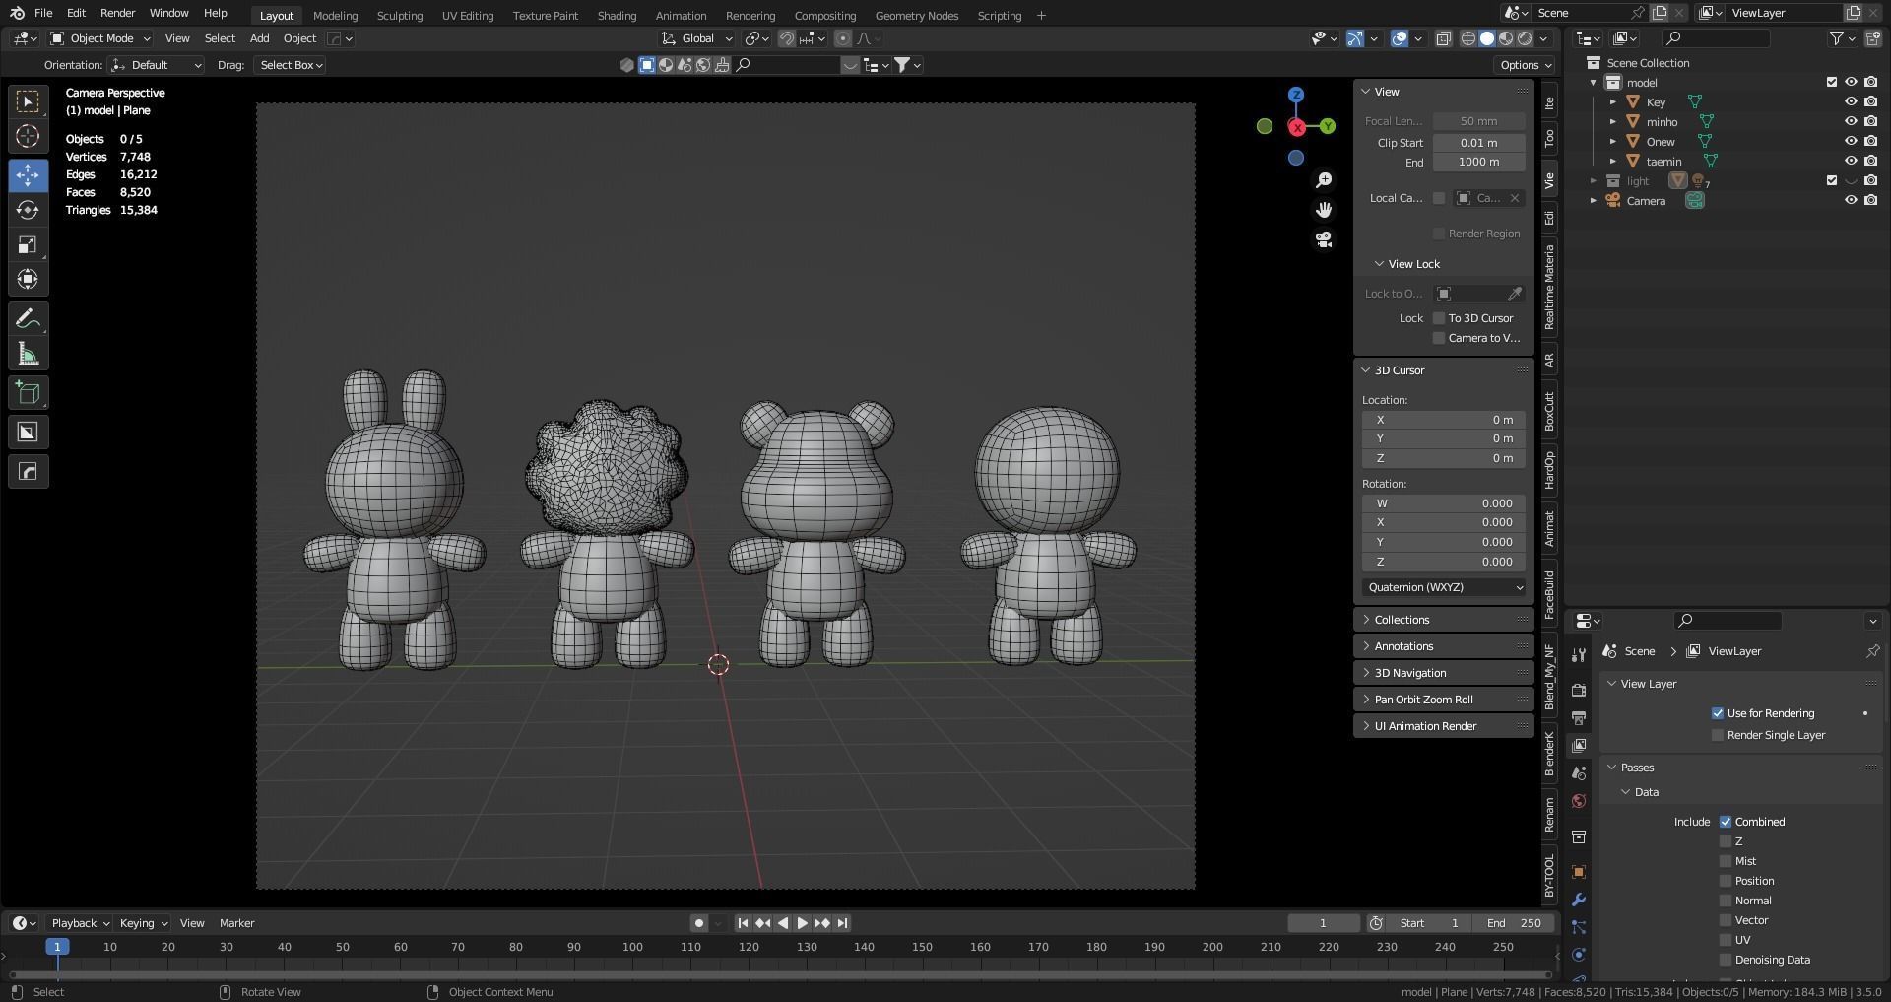Select the Annotate tool
The image size is (1891, 1002).
tap(28, 319)
